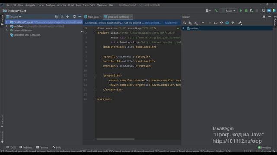277x155 pixels.
Task: Click Read more link in Safe mode banner
Action: 171,23
